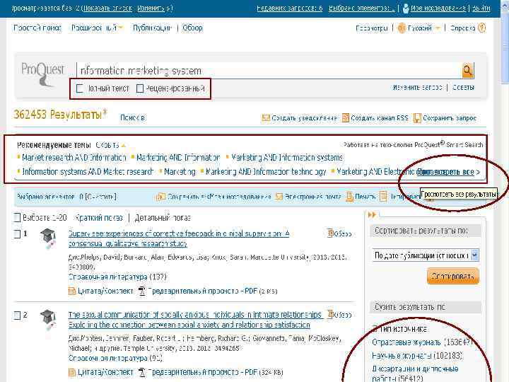
Task: Switch to Detailed view
Action: (x=163, y=218)
